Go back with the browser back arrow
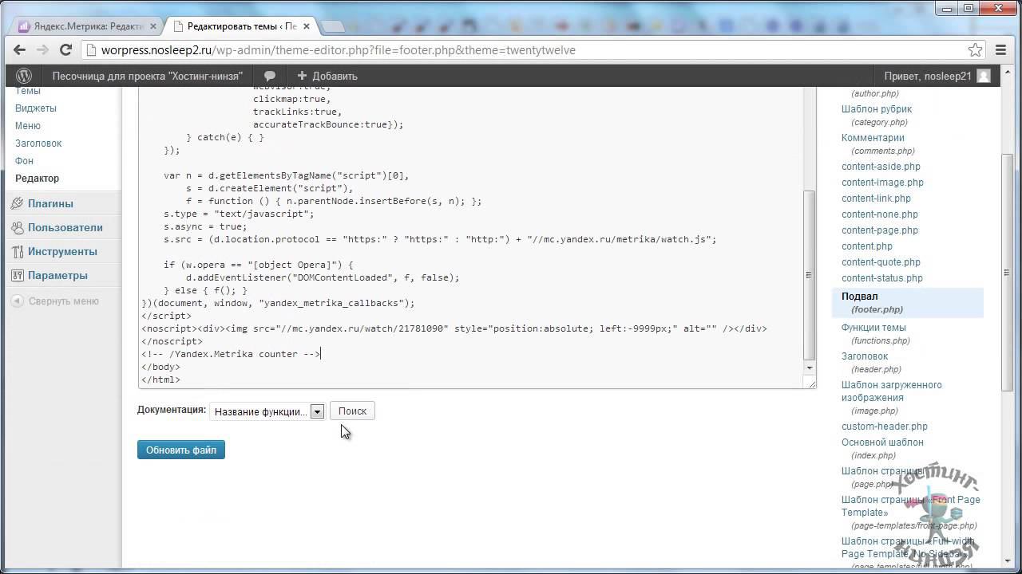This screenshot has width=1022, height=574. point(19,49)
